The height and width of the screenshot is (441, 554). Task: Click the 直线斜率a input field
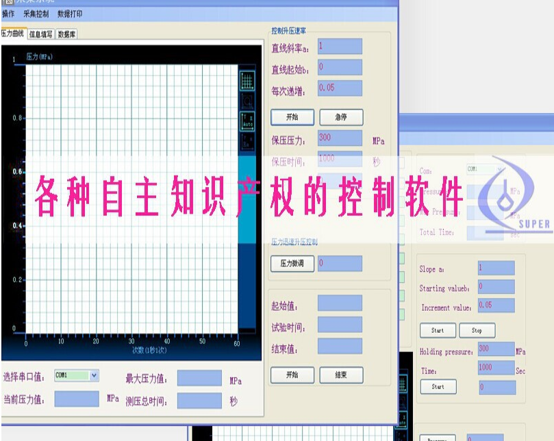pos(340,47)
